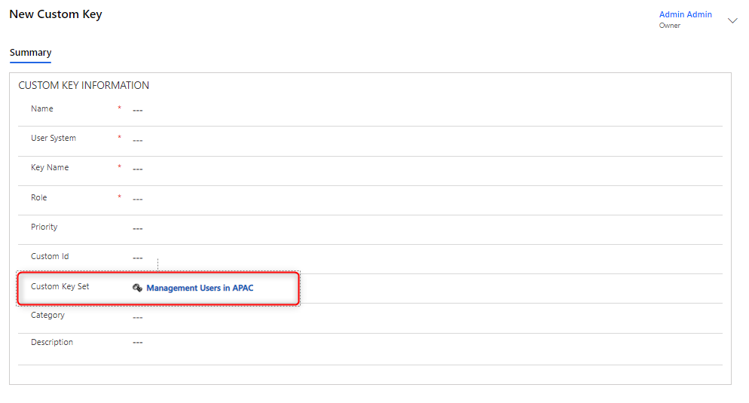
Task: Click the Key Name field label
Action: [x=50, y=167]
